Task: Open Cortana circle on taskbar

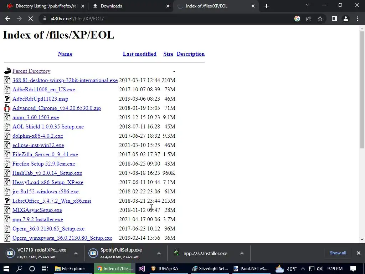Action: tap(32, 269)
